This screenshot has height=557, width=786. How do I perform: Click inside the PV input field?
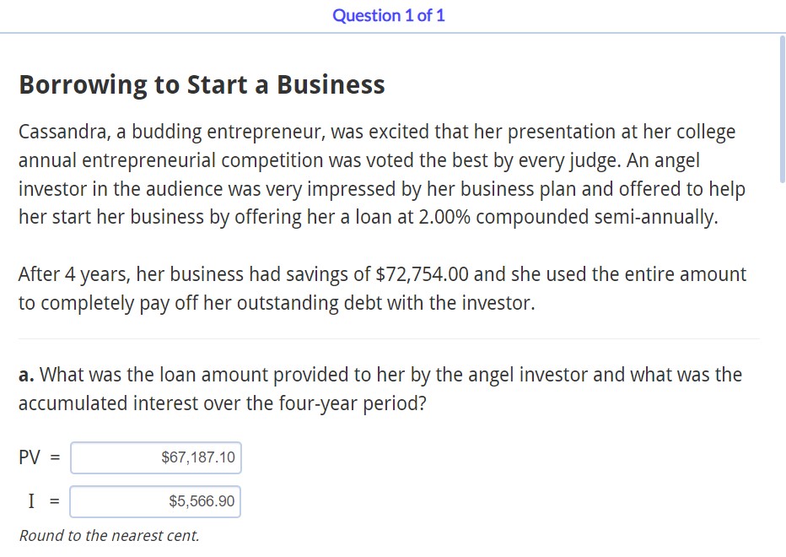(156, 457)
